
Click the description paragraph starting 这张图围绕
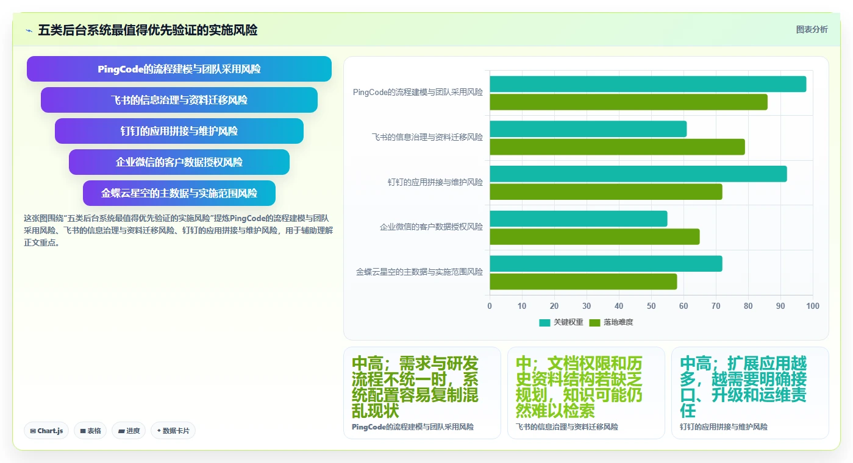pos(178,230)
